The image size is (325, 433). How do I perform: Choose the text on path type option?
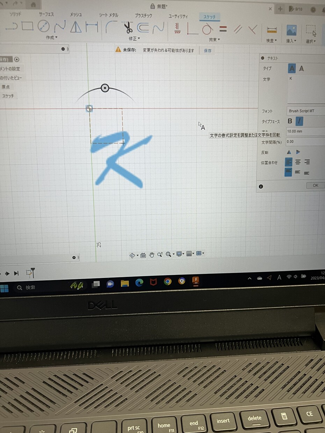pyautogui.click(x=302, y=69)
